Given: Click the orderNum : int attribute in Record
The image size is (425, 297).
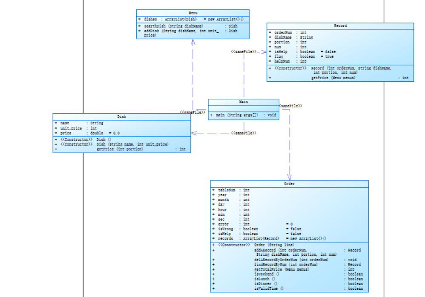Looking at the screenshot, I should [x=287, y=32].
